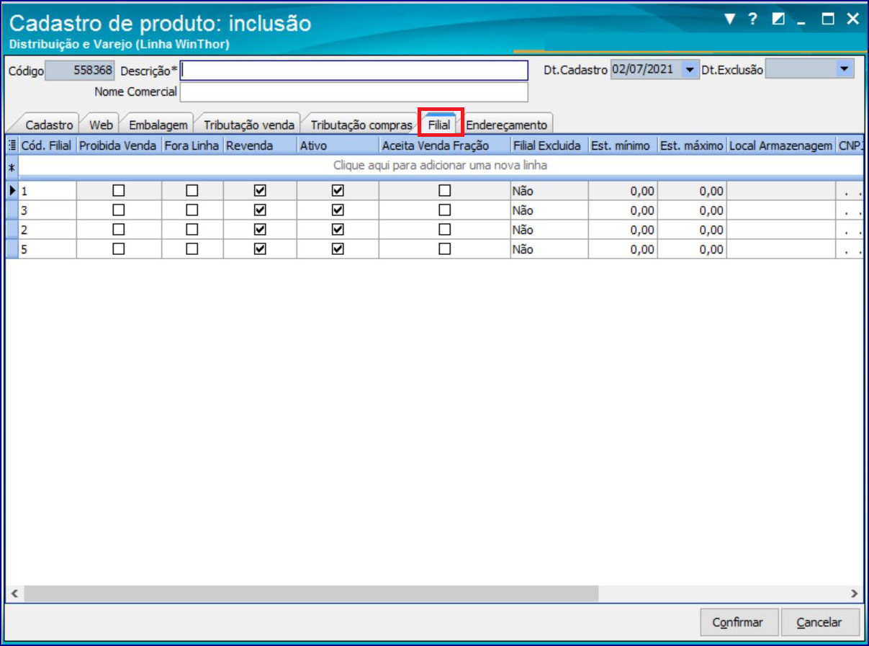Uncheck Ativo for filial 3
Viewport: 869px width, 646px height.
[338, 210]
